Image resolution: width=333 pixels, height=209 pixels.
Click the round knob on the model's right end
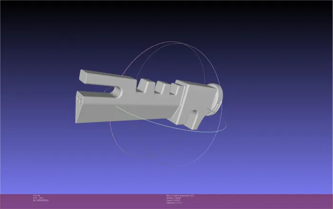pos(215,100)
